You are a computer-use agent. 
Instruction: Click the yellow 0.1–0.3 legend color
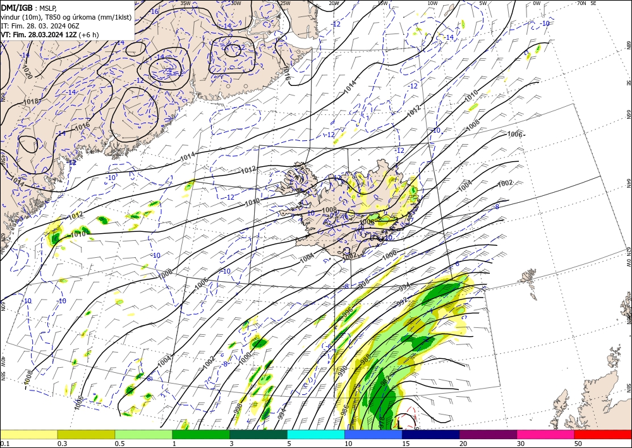tap(28, 434)
